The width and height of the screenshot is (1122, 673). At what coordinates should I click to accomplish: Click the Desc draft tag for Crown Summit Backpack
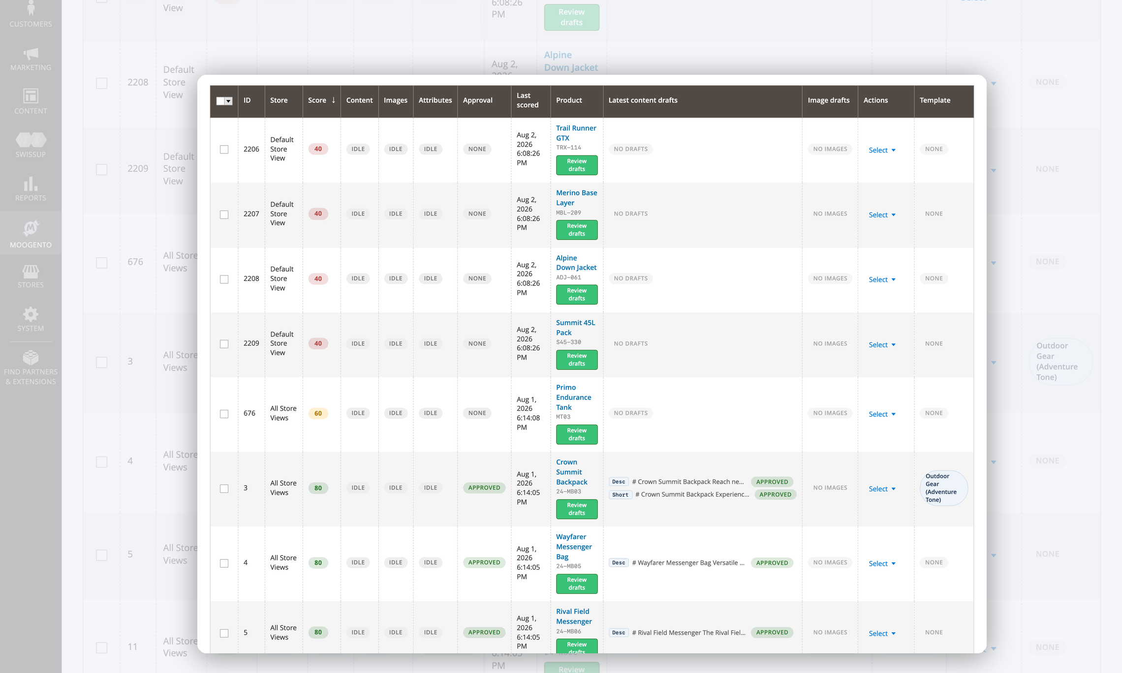(619, 482)
